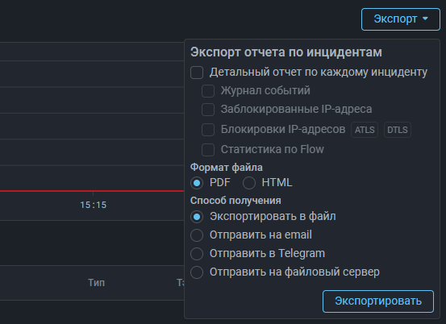Click the Экспорт dropdown arrow caret
This screenshot has width=446, height=324.
click(x=425, y=19)
